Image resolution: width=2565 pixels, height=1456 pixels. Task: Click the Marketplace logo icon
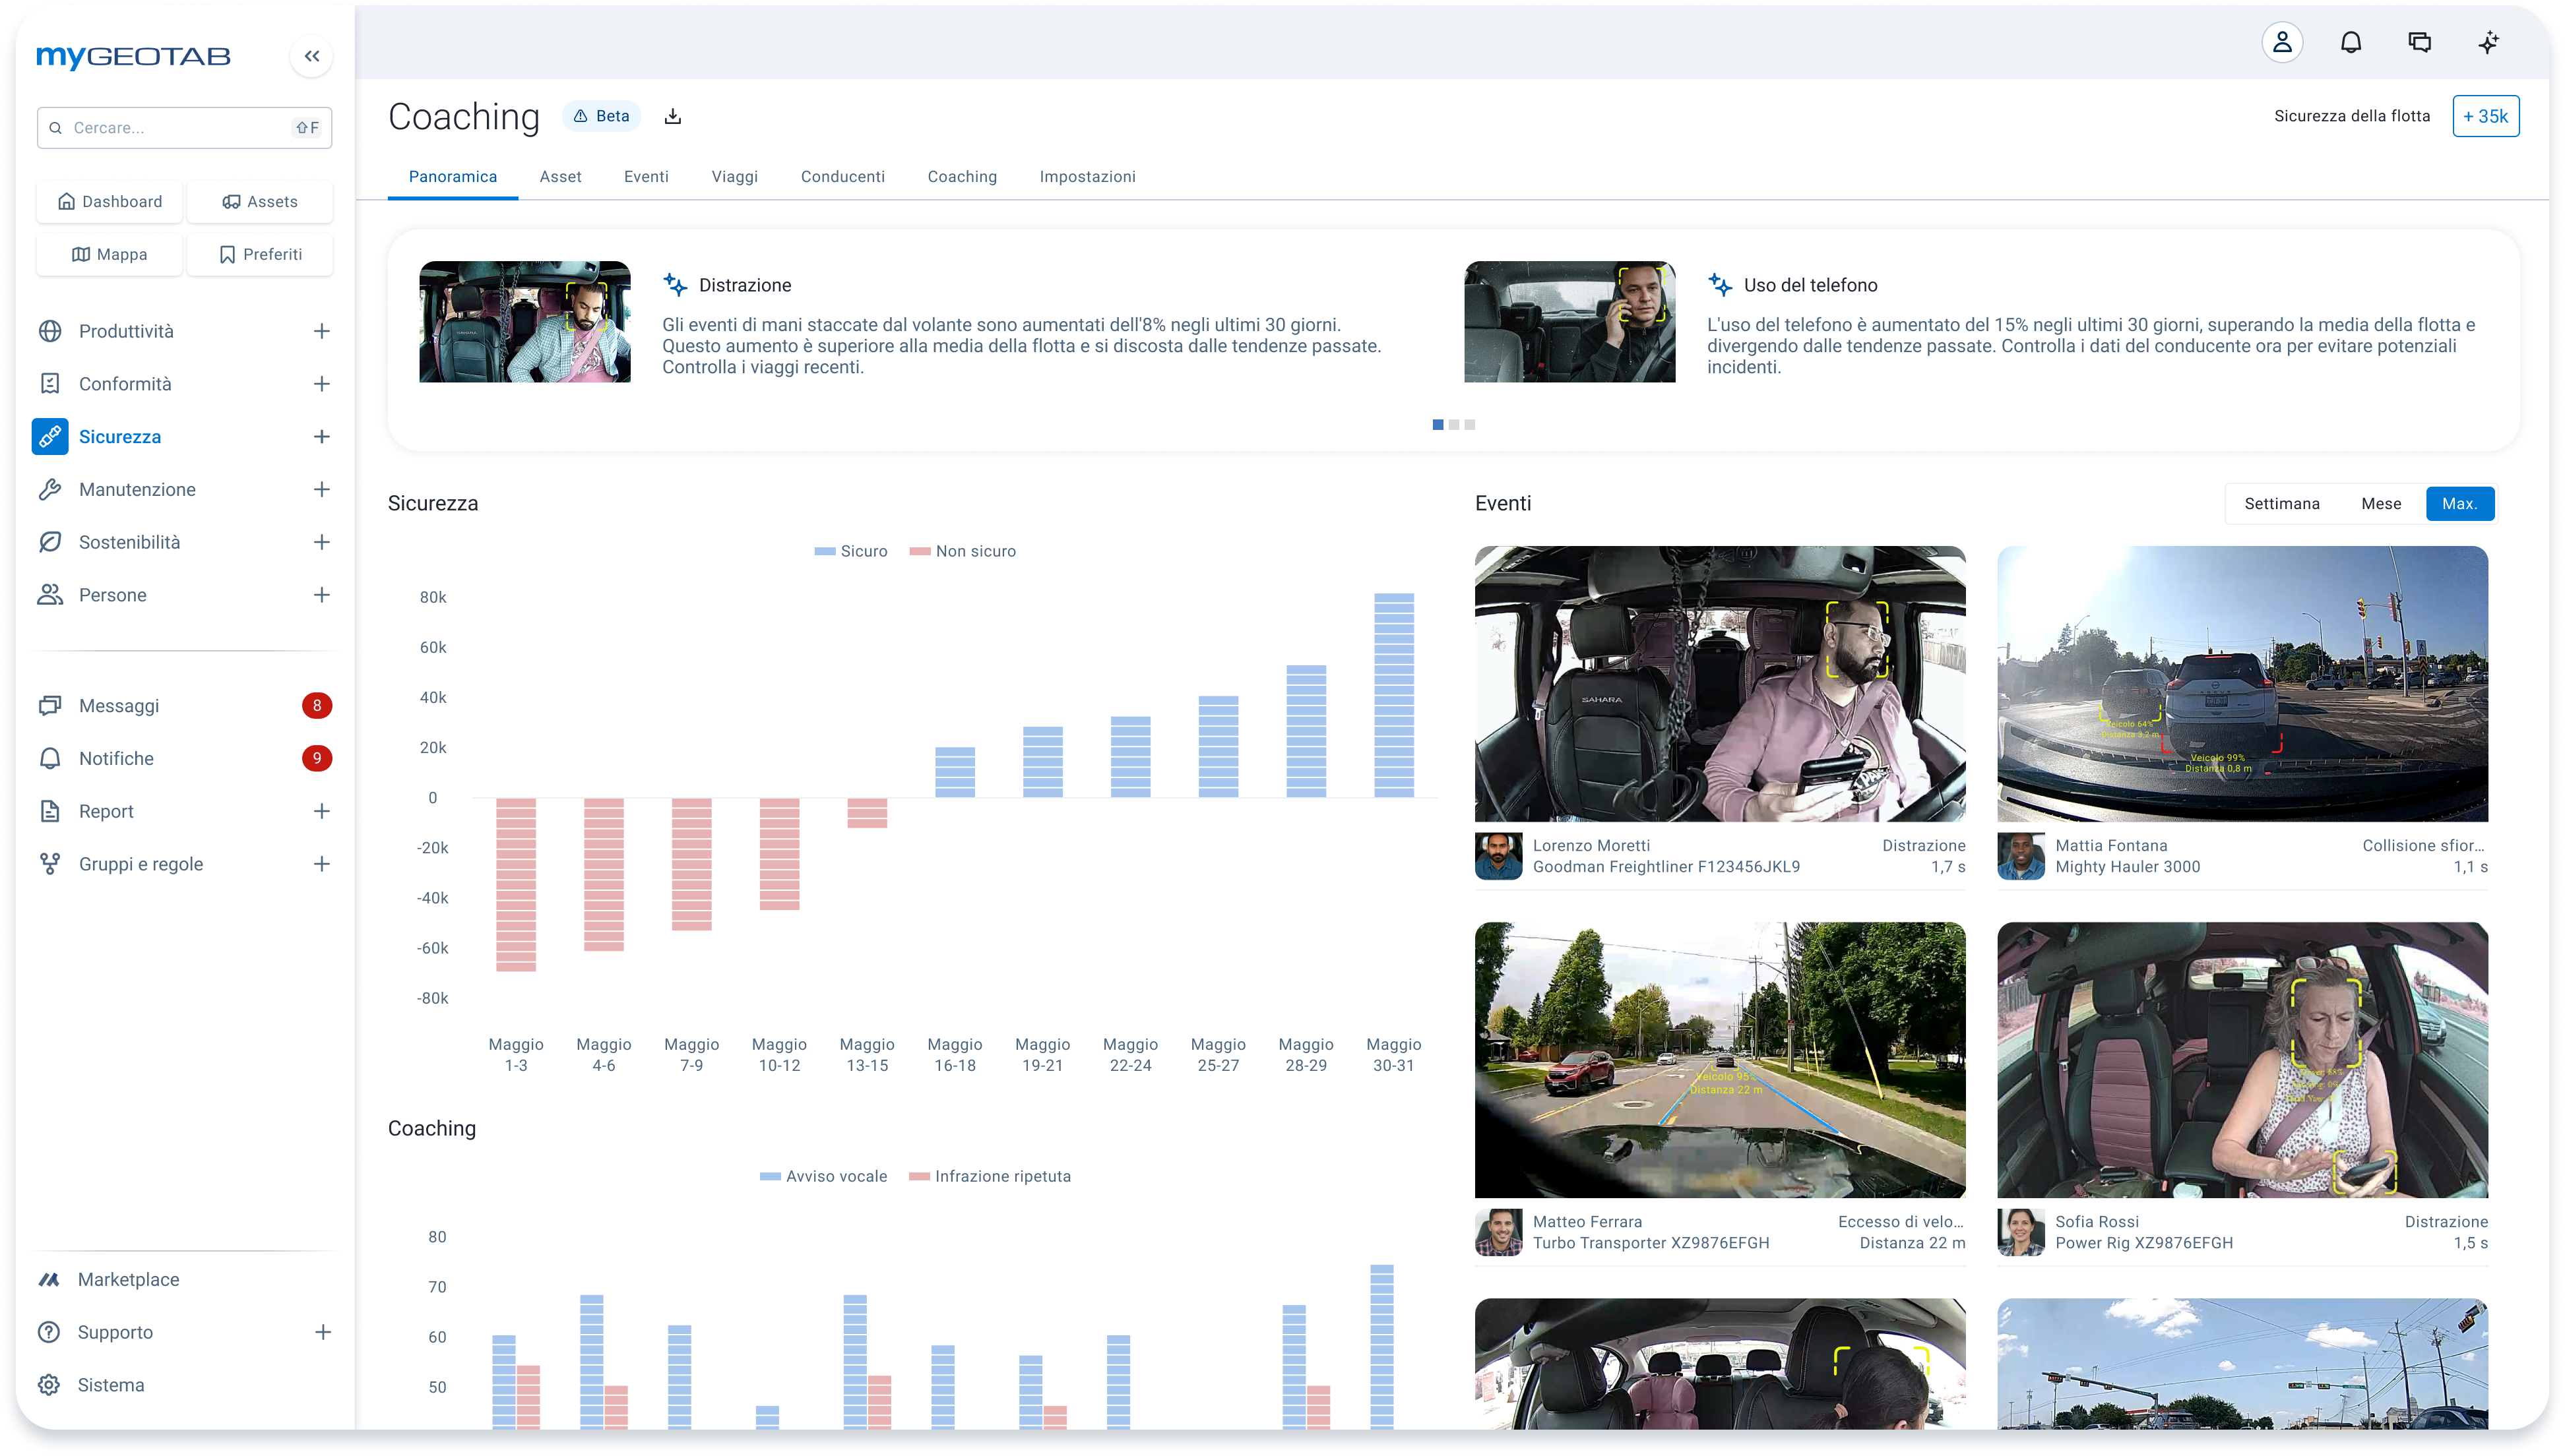coord(49,1280)
